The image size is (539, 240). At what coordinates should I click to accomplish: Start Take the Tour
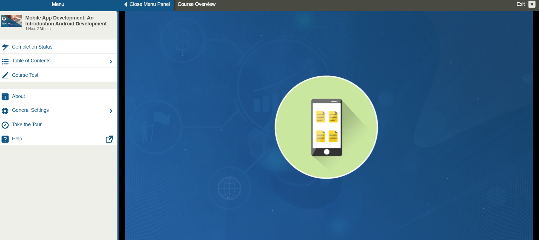pos(59,124)
